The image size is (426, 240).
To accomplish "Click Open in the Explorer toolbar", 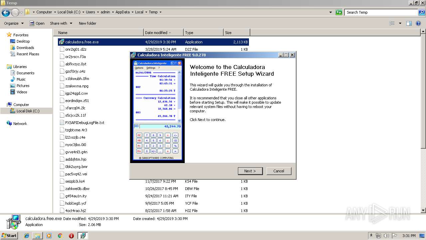I will [37, 23].
